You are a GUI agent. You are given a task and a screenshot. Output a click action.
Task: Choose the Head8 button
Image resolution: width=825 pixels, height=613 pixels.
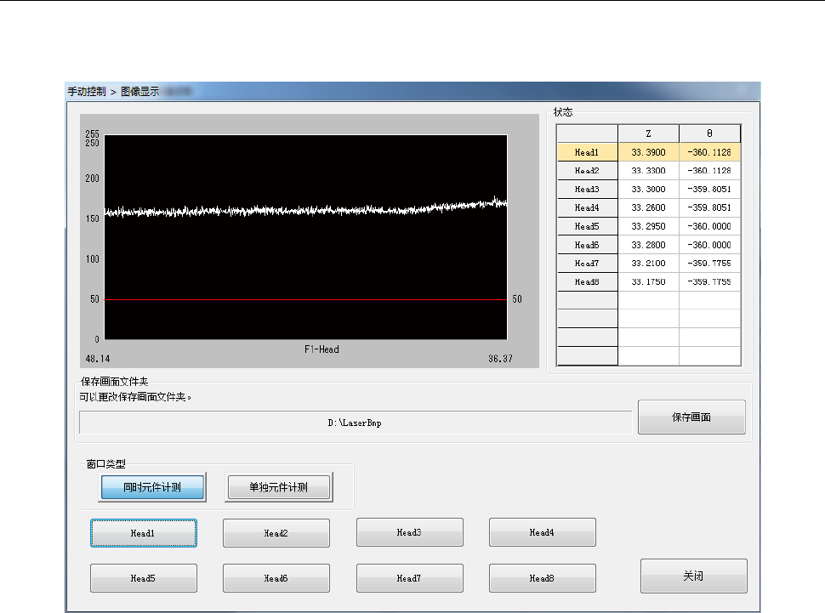pyautogui.click(x=542, y=578)
